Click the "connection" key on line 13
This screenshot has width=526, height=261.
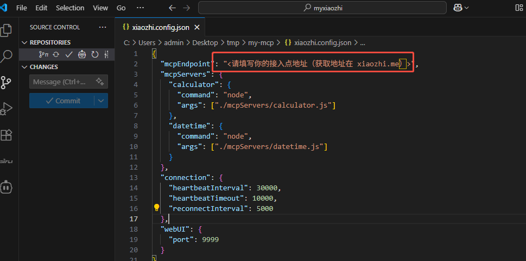pyautogui.click(x=185, y=177)
